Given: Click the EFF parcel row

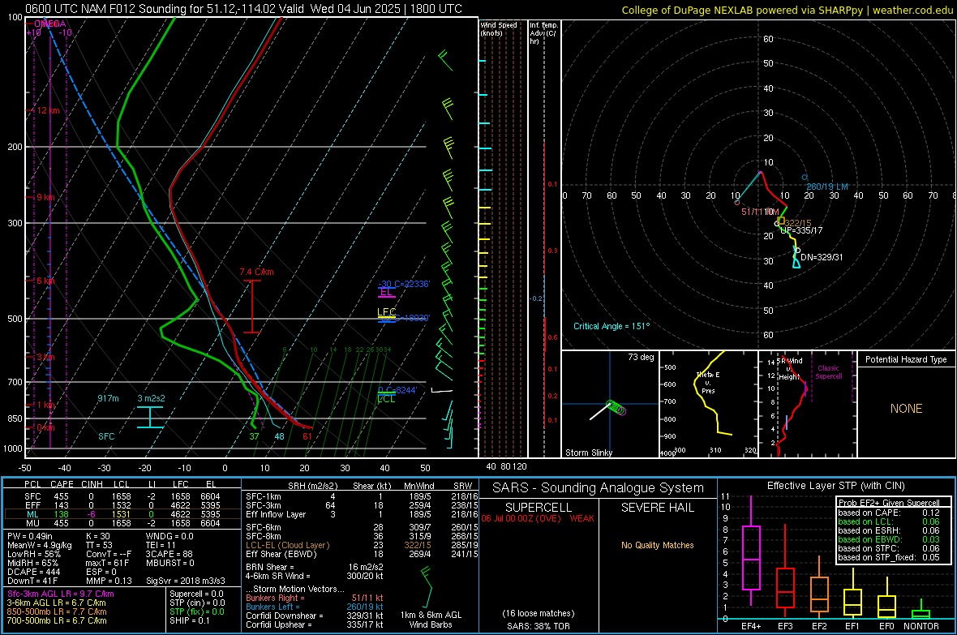Looking at the screenshot, I should pyautogui.click(x=122, y=505).
